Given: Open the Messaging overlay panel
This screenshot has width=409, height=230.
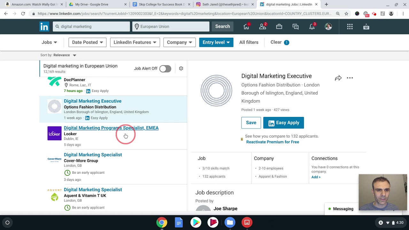Looking at the screenshot, I should click(x=341, y=209).
